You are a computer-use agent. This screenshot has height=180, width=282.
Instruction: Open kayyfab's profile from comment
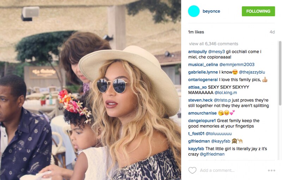click(196, 149)
